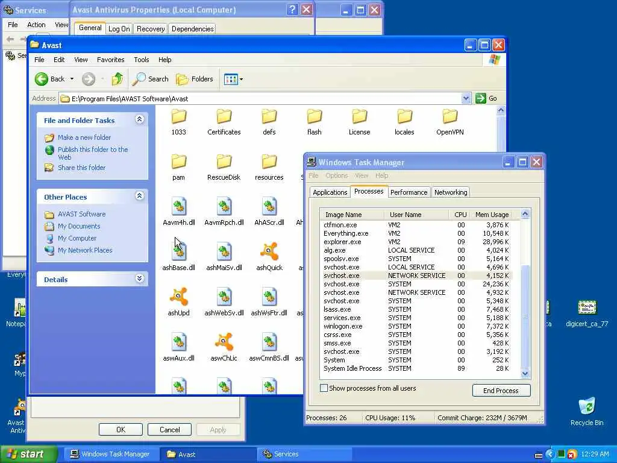617x463 pixels.
Task: Select the RescueDisk folder
Action: (x=224, y=168)
